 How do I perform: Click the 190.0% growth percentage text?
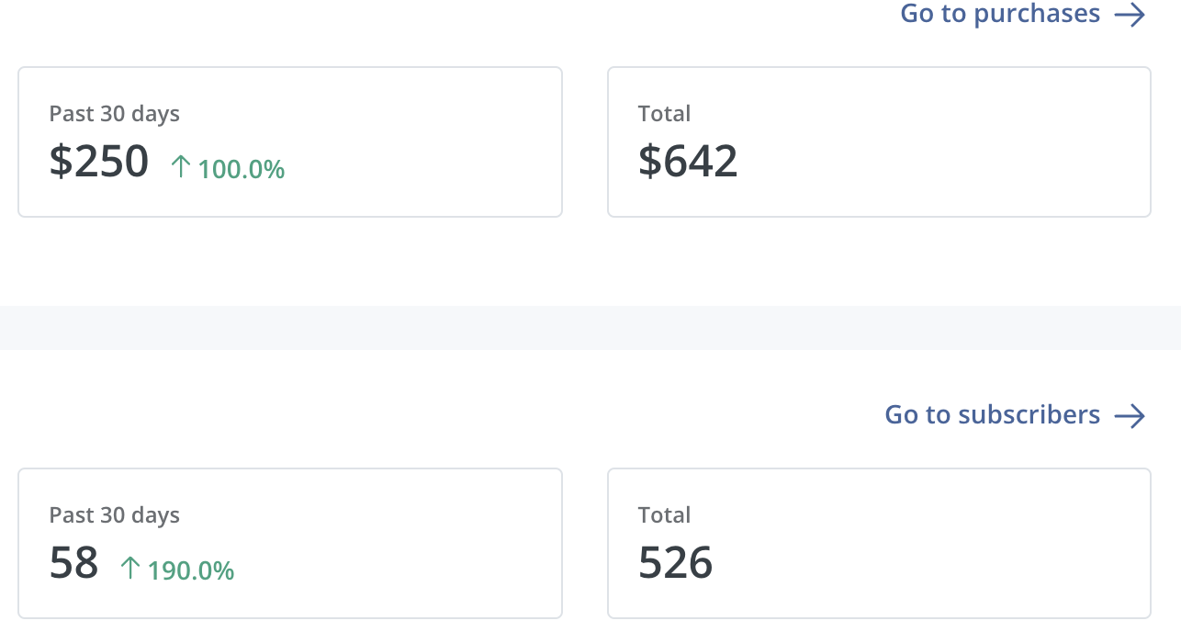click(191, 571)
